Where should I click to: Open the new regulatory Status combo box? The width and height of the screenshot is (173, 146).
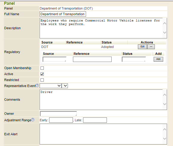tap(134, 59)
